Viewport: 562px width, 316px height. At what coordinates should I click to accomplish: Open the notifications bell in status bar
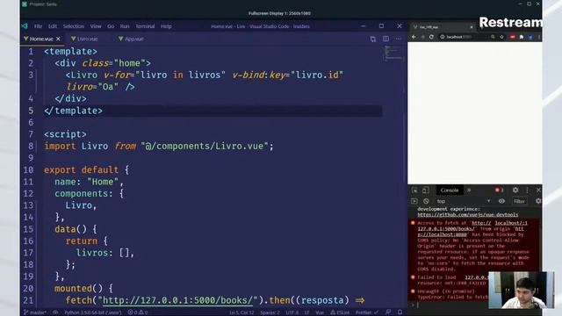(400, 312)
